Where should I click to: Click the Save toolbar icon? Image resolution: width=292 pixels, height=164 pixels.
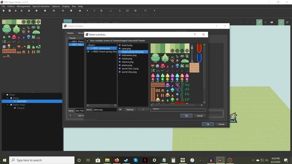click(16, 11)
